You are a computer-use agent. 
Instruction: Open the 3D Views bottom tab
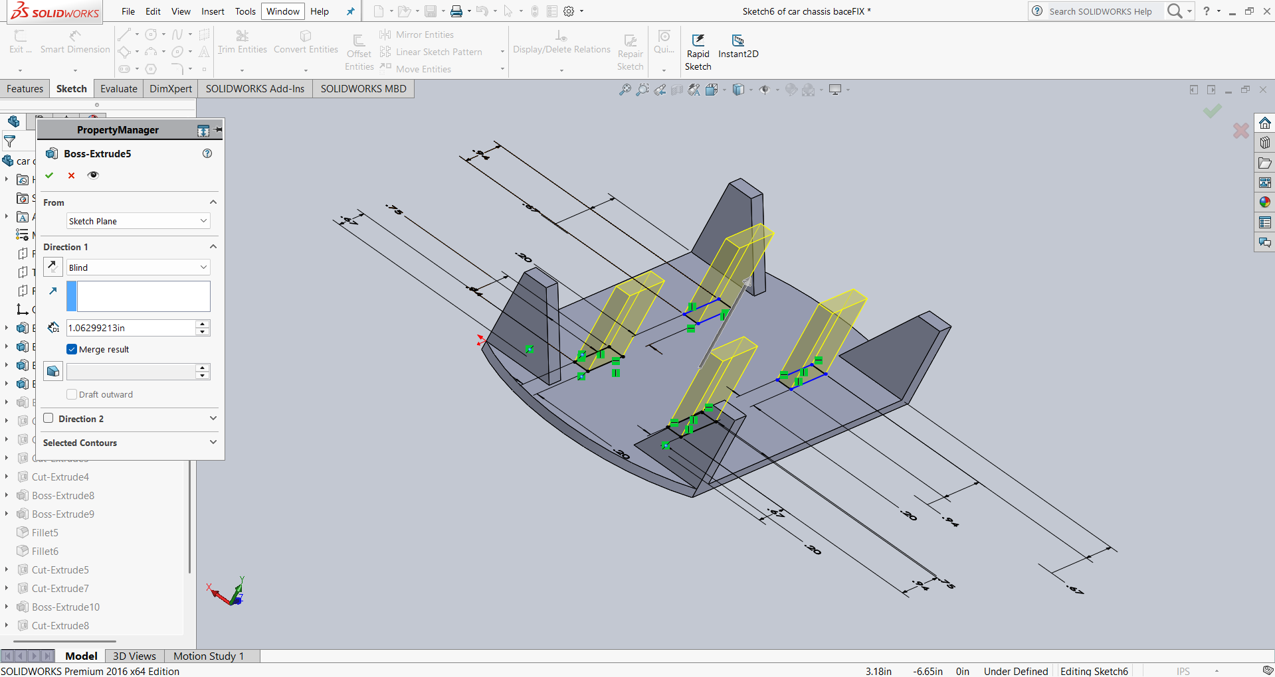point(134,656)
